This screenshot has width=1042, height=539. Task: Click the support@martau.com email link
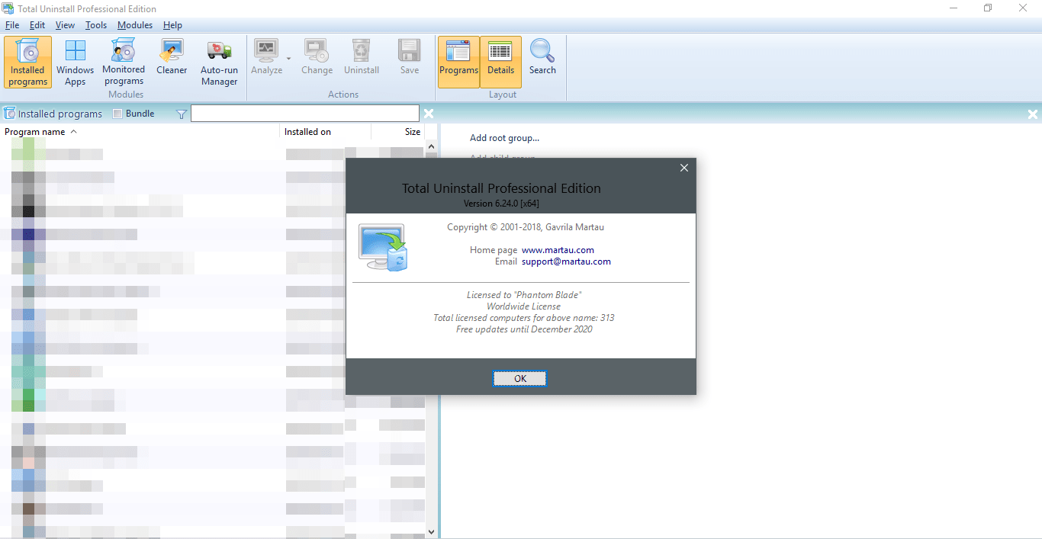click(x=566, y=261)
